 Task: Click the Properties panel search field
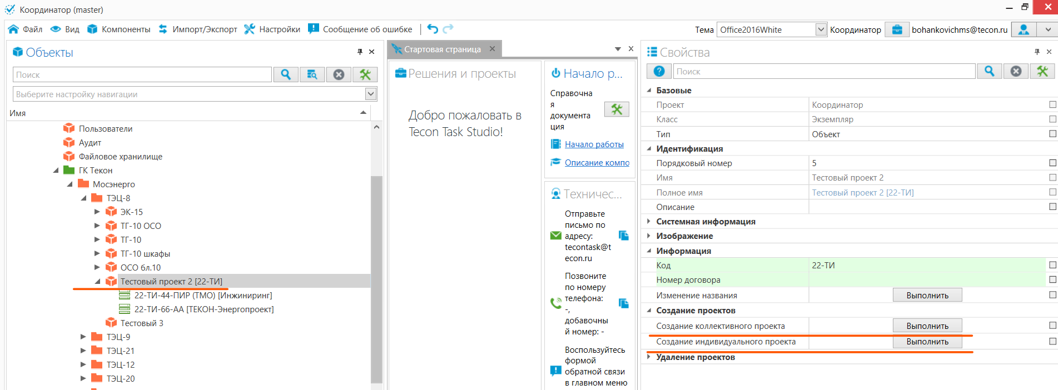pyautogui.click(x=823, y=71)
